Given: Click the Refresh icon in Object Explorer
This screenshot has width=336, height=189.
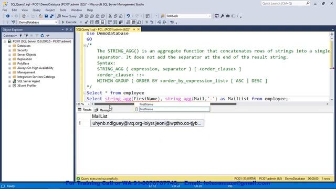Looking at the screenshot, I should click(42, 36).
